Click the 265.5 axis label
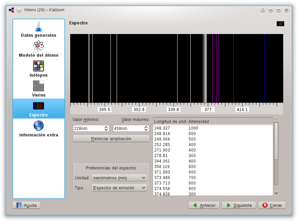 point(105,110)
